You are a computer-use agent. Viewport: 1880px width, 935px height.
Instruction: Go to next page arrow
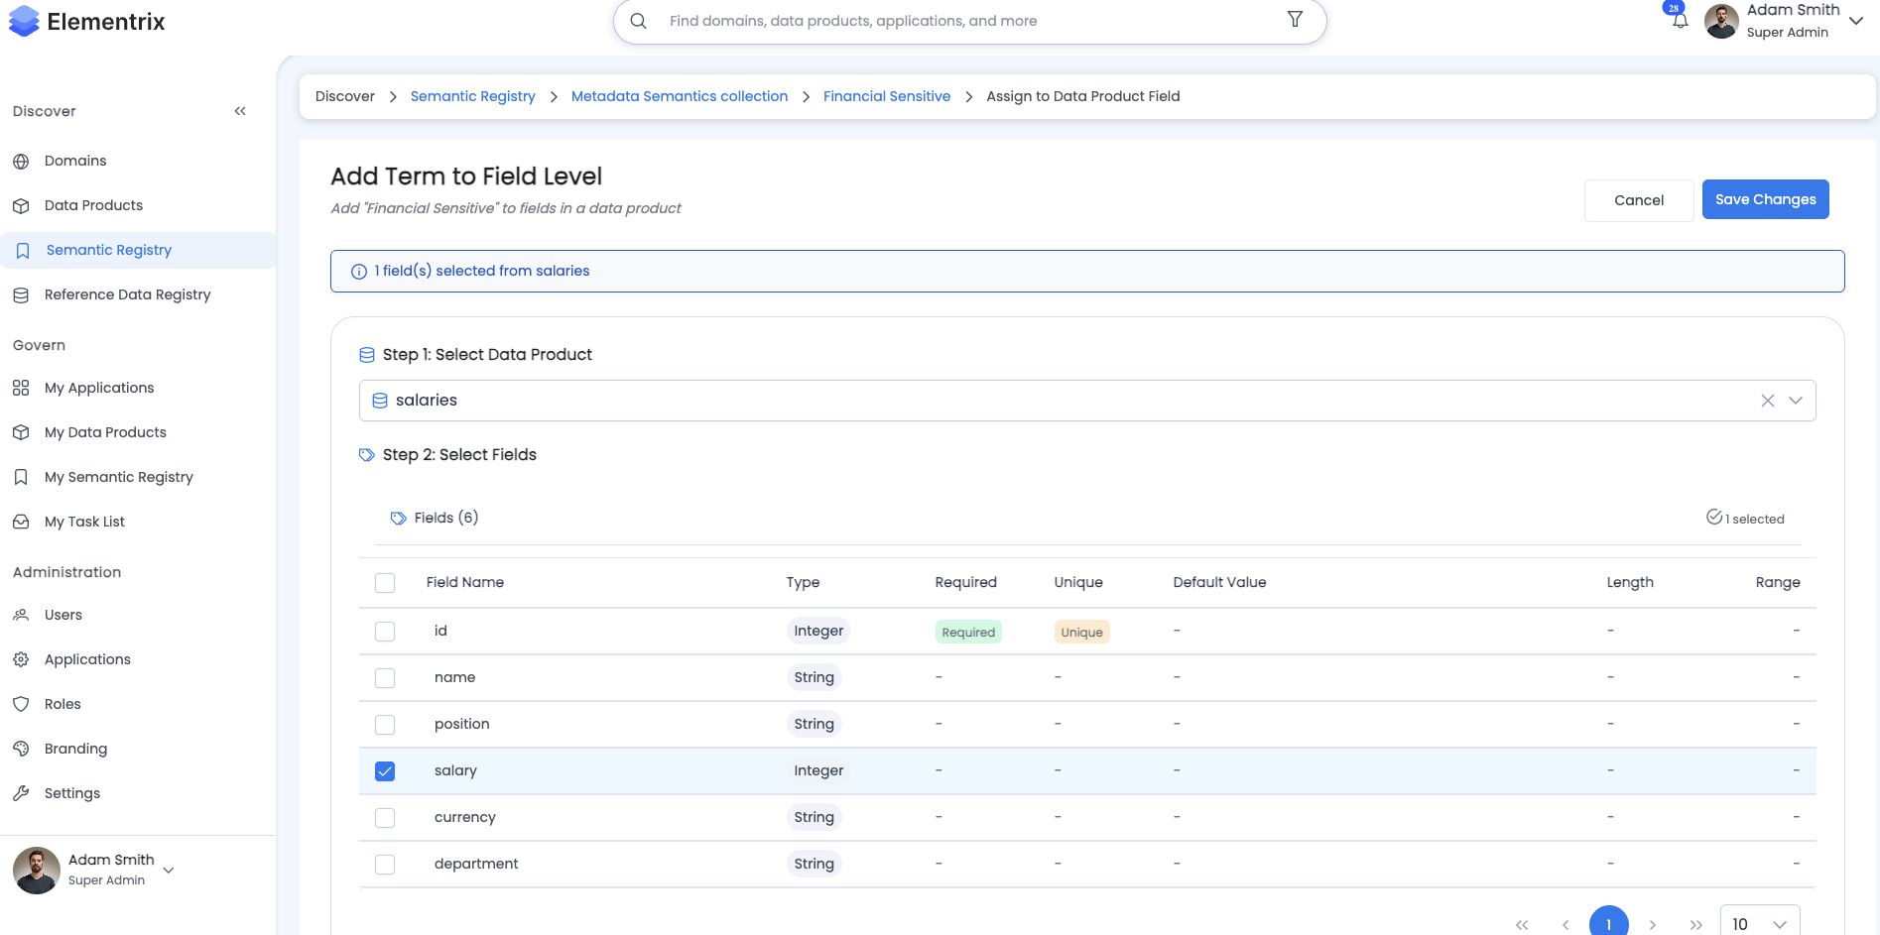pyautogui.click(x=1652, y=924)
